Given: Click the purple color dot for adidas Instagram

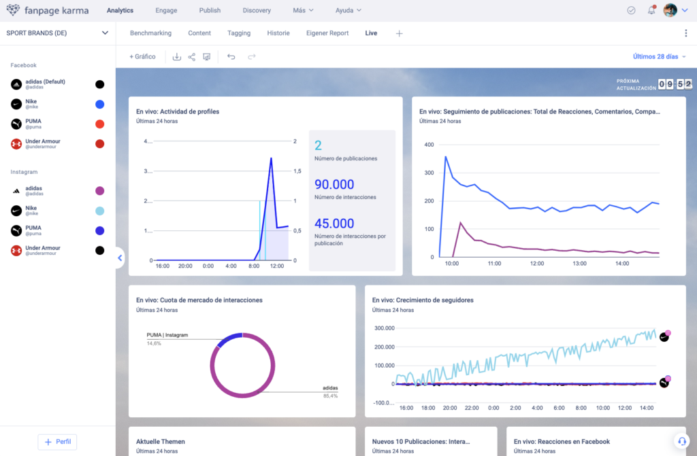Looking at the screenshot, I should [99, 191].
